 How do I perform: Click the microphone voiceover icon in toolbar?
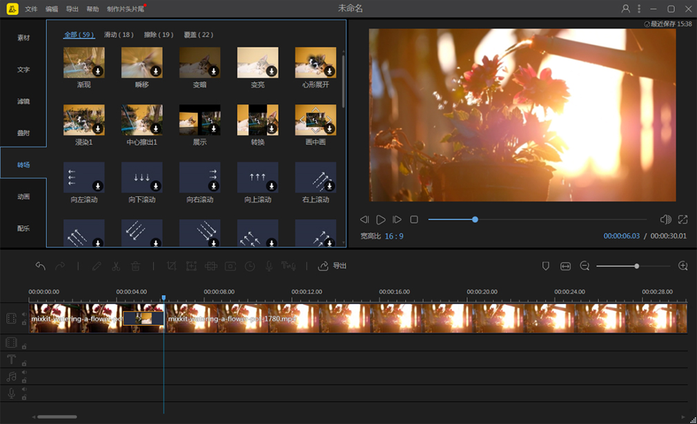point(269,266)
